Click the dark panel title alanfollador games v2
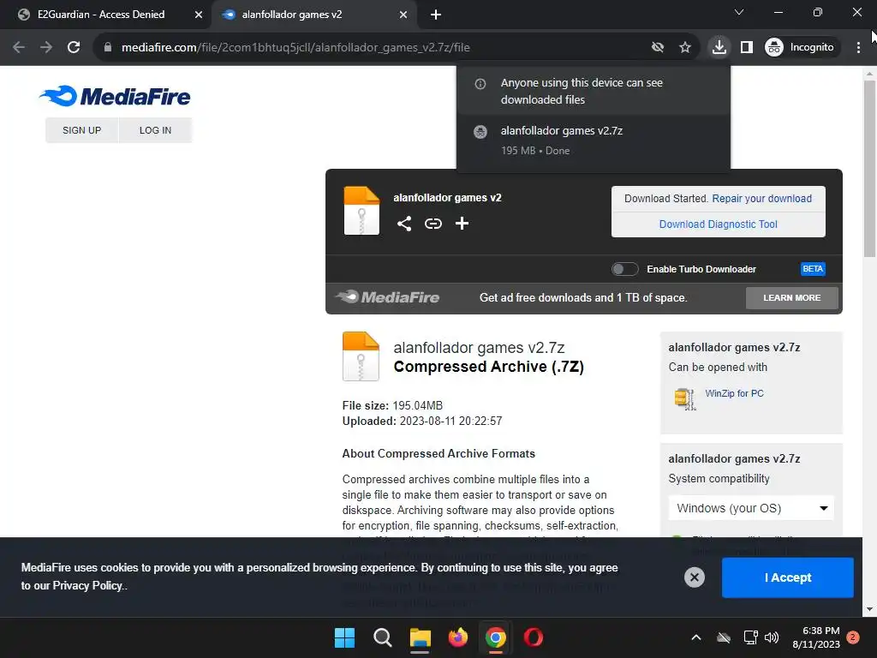Image resolution: width=877 pixels, height=658 pixels. pos(447,198)
